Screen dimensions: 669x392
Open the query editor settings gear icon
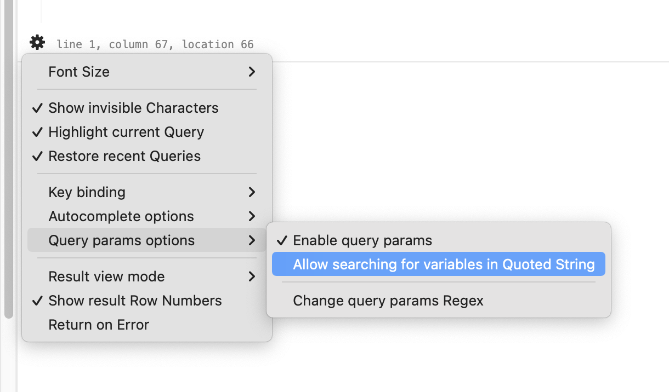[37, 42]
